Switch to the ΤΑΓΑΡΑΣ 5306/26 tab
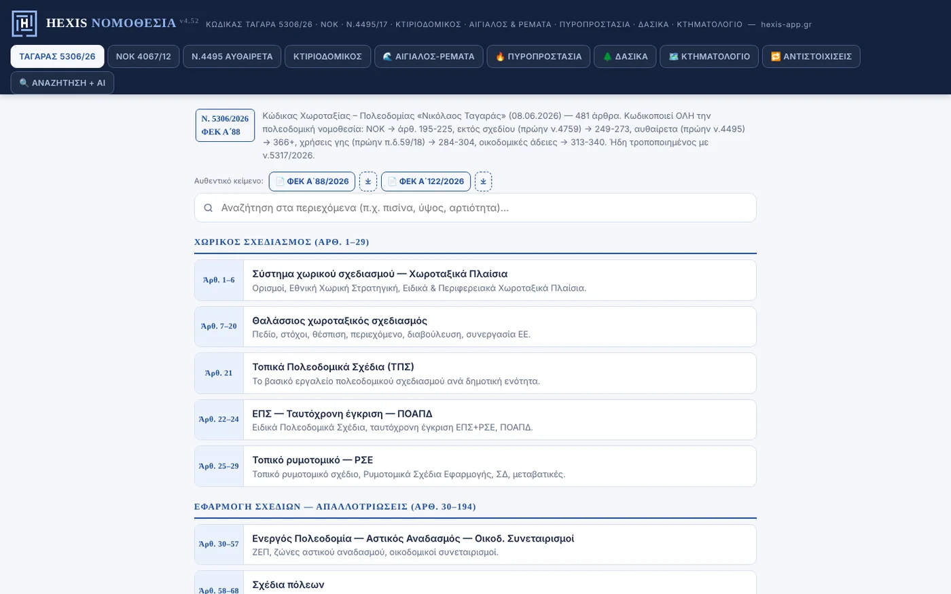 click(58, 56)
